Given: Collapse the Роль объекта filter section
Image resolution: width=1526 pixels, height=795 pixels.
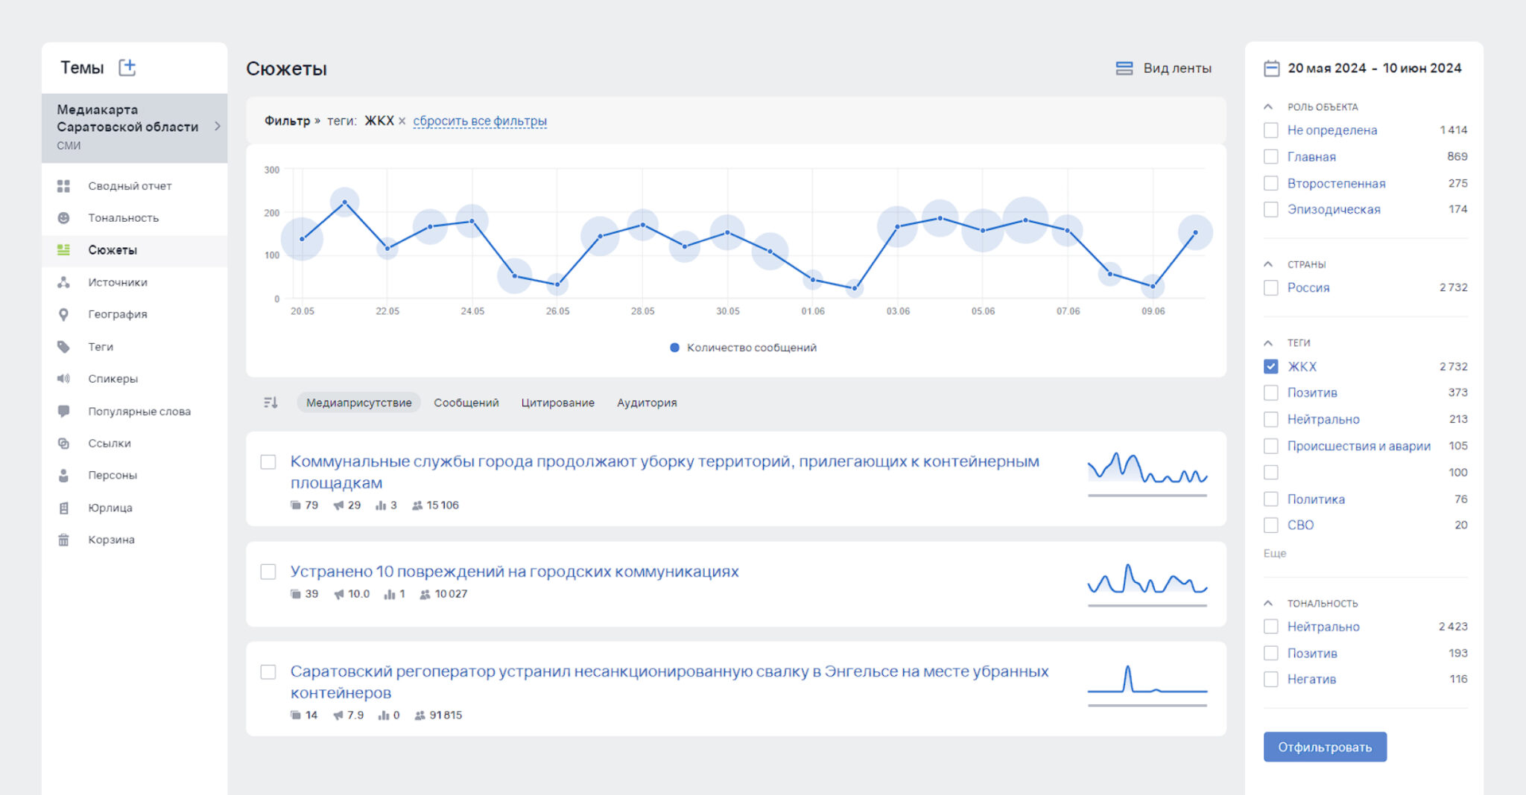Looking at the screenshot, I should click(x=1268, y=107).
